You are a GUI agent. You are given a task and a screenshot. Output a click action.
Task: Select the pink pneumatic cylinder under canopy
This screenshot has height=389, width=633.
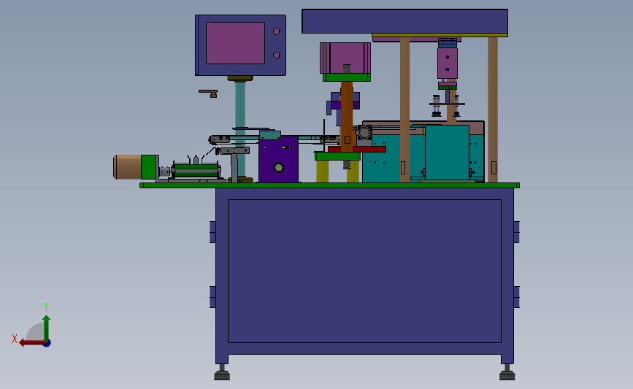coord(448,63)
